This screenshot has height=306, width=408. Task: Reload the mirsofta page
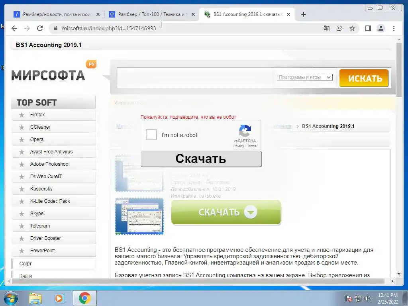tap(40, 28)
